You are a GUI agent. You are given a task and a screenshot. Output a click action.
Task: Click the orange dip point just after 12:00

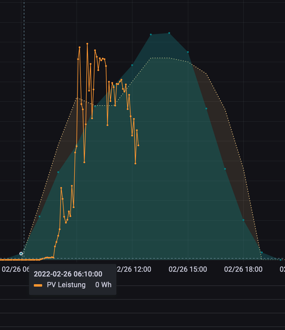(135, 164)
